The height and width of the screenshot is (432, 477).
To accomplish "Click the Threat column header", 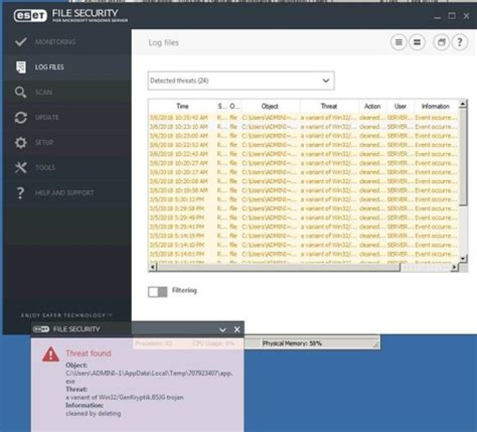I will pyautogui.click(x=329, y=106).
